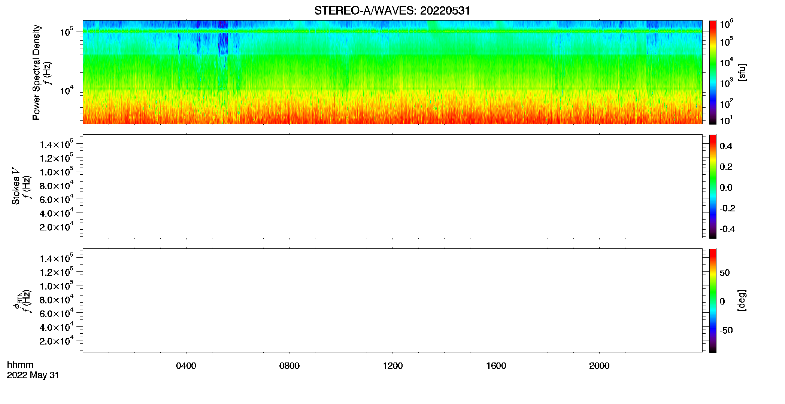Click the power spectral density spectrogram panel

pos(392,72)
